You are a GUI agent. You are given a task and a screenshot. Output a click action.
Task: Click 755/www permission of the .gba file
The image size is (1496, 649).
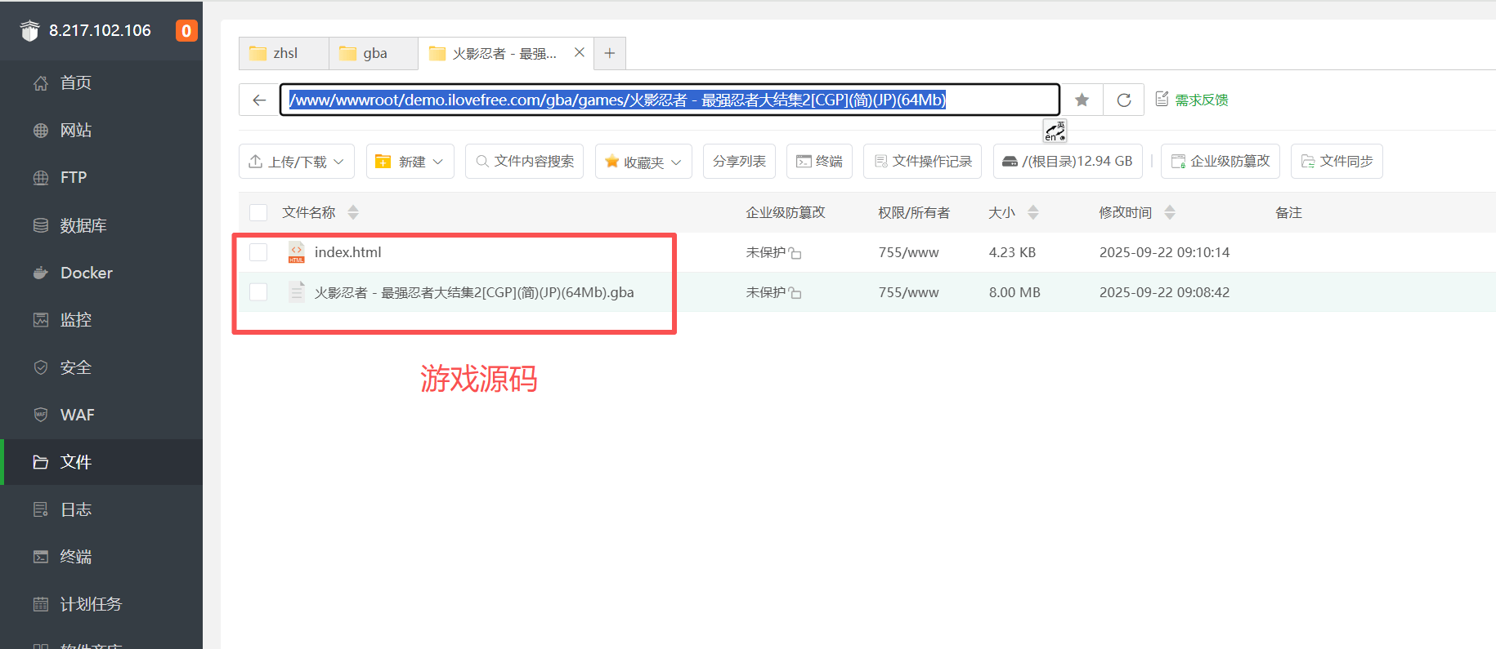point(908,293)
